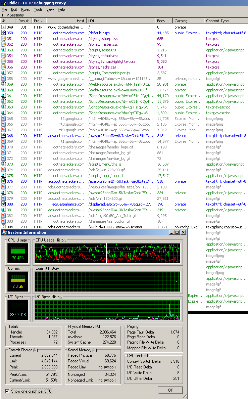
Task: Click the Commit 2.0 GB gauge
Action: (18, 281)
